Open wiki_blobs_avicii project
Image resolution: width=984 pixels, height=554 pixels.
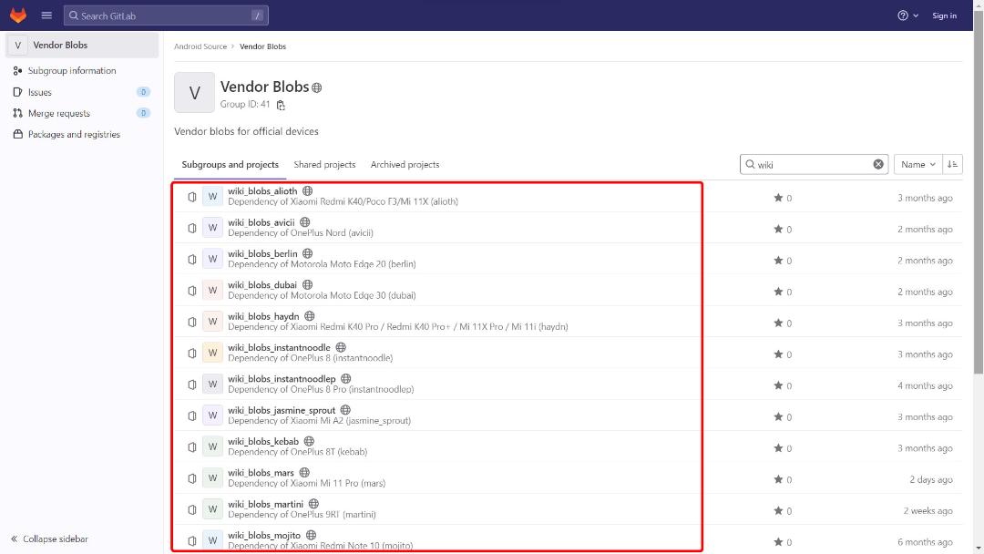coord(261,222)
